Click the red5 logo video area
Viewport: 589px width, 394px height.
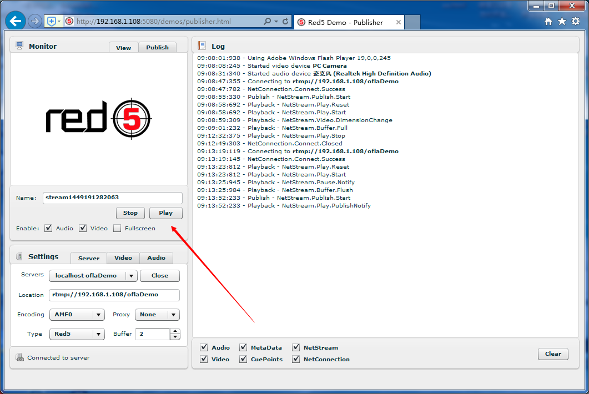coord(99,119)
